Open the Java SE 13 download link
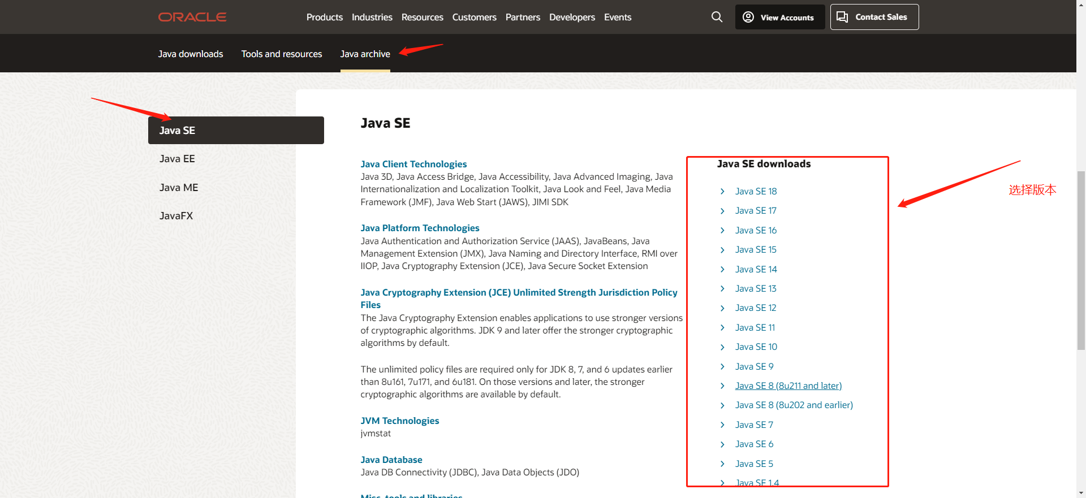 756,289
